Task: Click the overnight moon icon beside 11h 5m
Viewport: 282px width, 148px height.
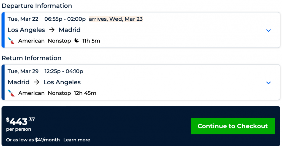Action: [77, 41]
